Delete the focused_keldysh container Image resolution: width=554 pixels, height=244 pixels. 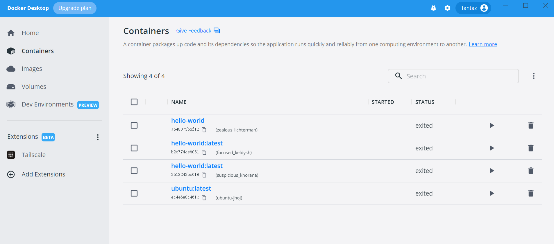531,148
